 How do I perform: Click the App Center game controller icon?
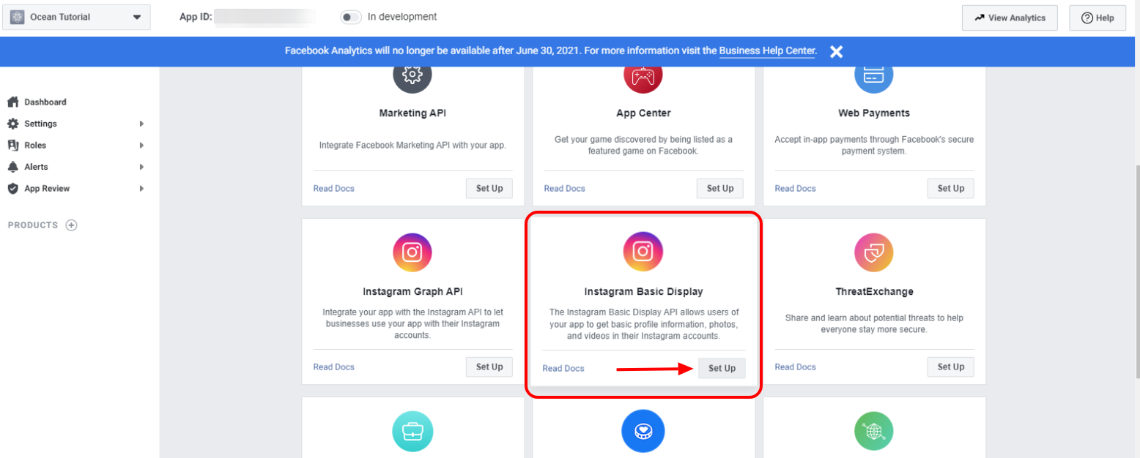click(643, 74)
